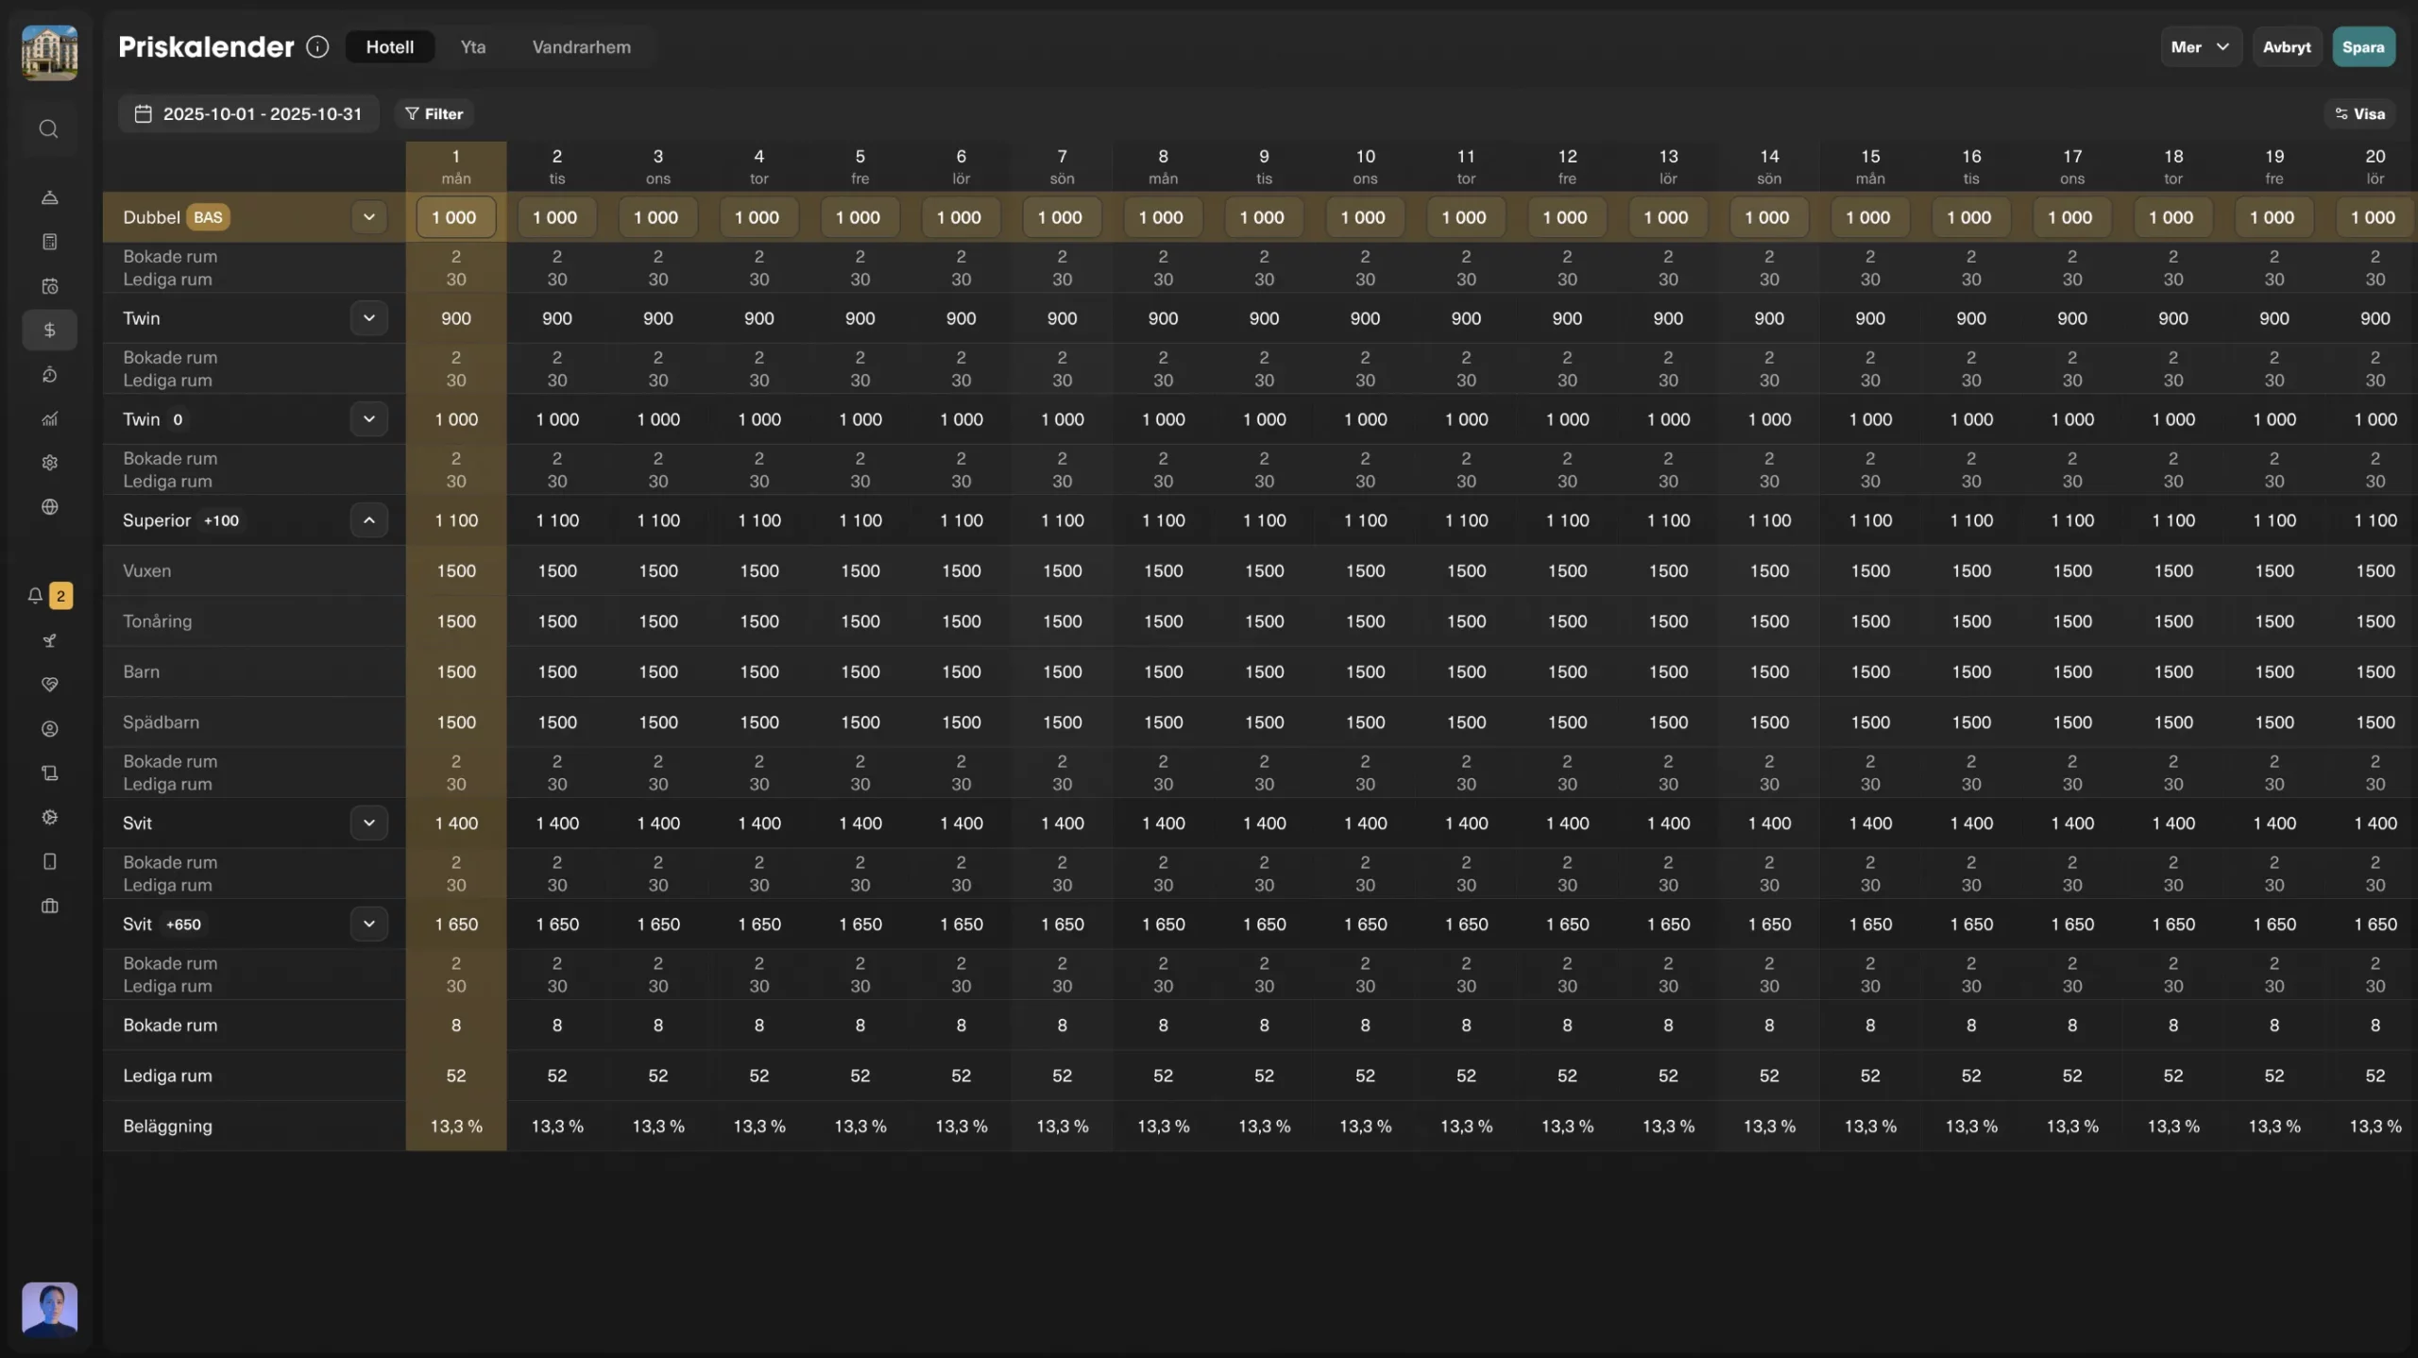Click Dubbel price field for day 1
The height and width of the screenshot is (1358, 2418).
tap(455, 217)
